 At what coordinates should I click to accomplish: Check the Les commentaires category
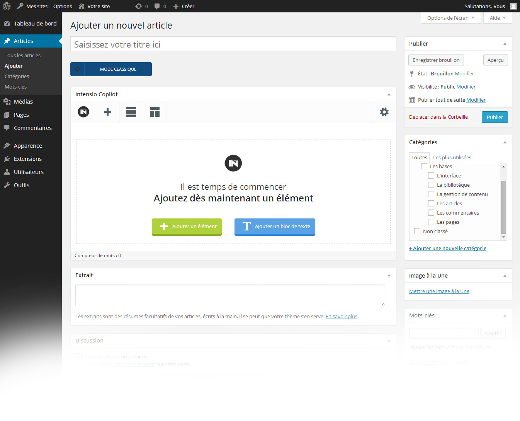click(431, 213)
